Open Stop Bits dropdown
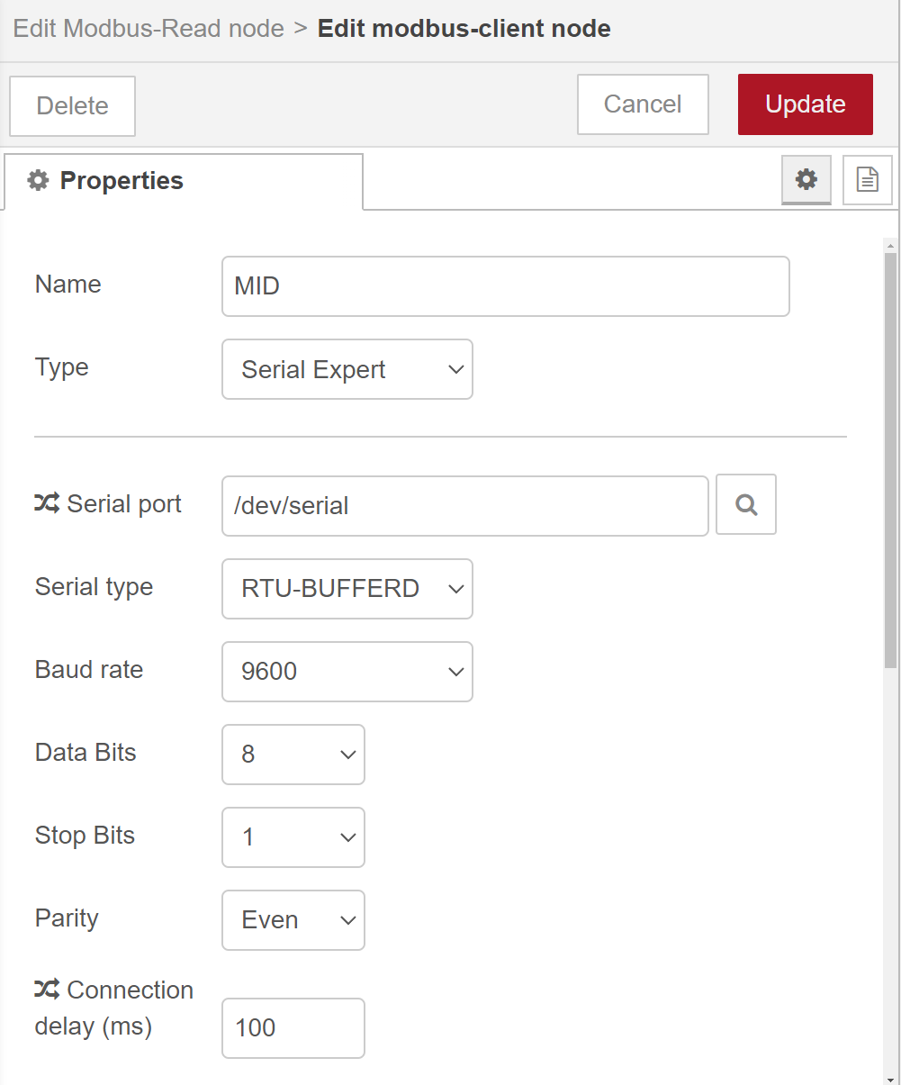901x1085 pixels. pos(293,837)
